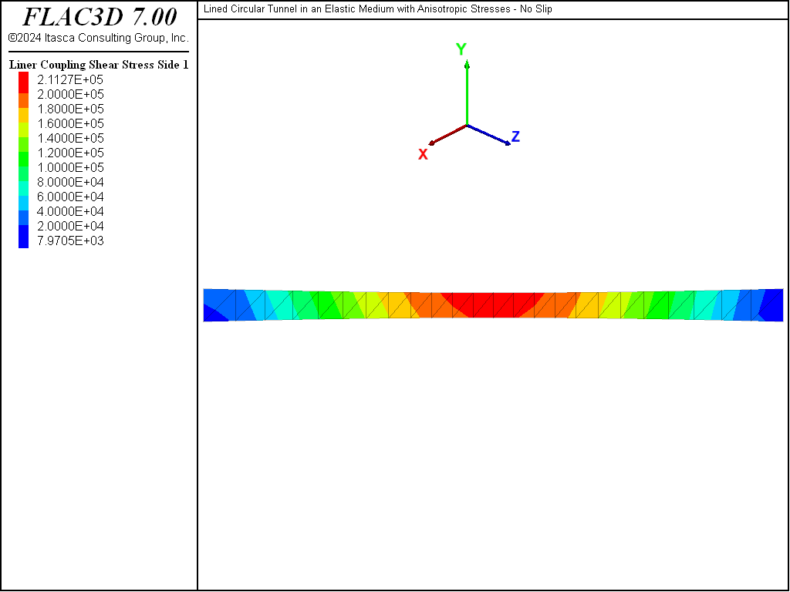This screenshot has height=592, width=790.
Task: Click the red peak-stress zone of the liner
Action: [x=493, y=304]
